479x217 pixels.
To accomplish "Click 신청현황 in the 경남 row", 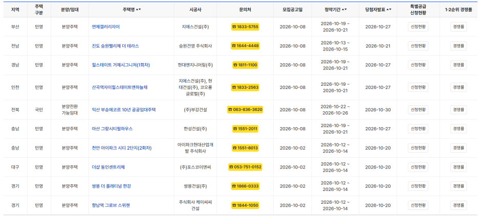I will tap(418, 65).
